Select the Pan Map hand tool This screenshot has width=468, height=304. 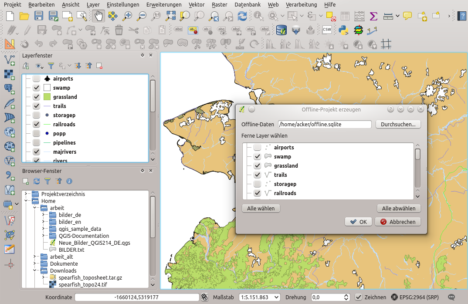pos(98,16)
